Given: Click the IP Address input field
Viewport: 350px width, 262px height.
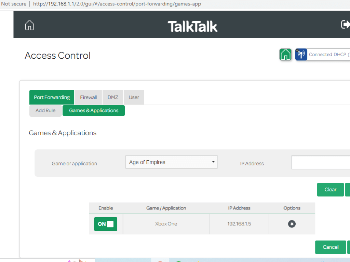Looking at the screenshot, I should click(321, 162).
